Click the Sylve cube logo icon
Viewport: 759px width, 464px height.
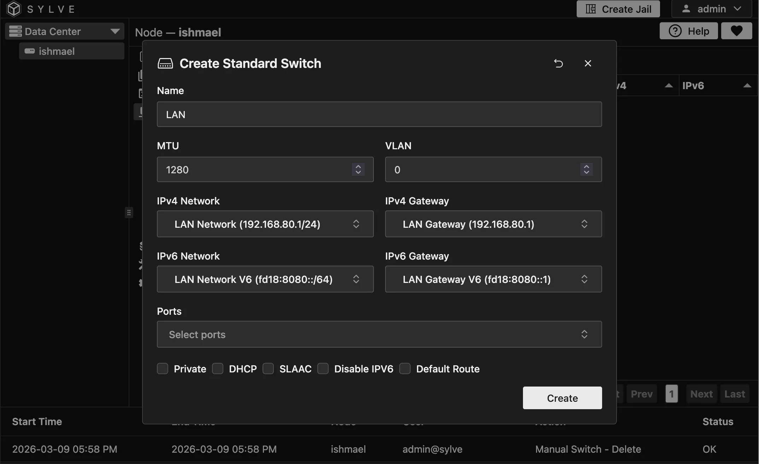click(x=14, y=9)
